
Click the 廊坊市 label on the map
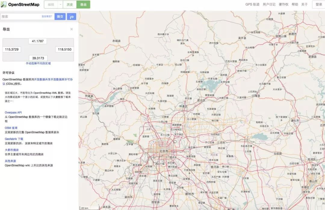click(x=190, y=194)
